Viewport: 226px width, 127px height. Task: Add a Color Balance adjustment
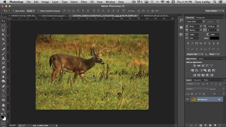pos(197,71)
